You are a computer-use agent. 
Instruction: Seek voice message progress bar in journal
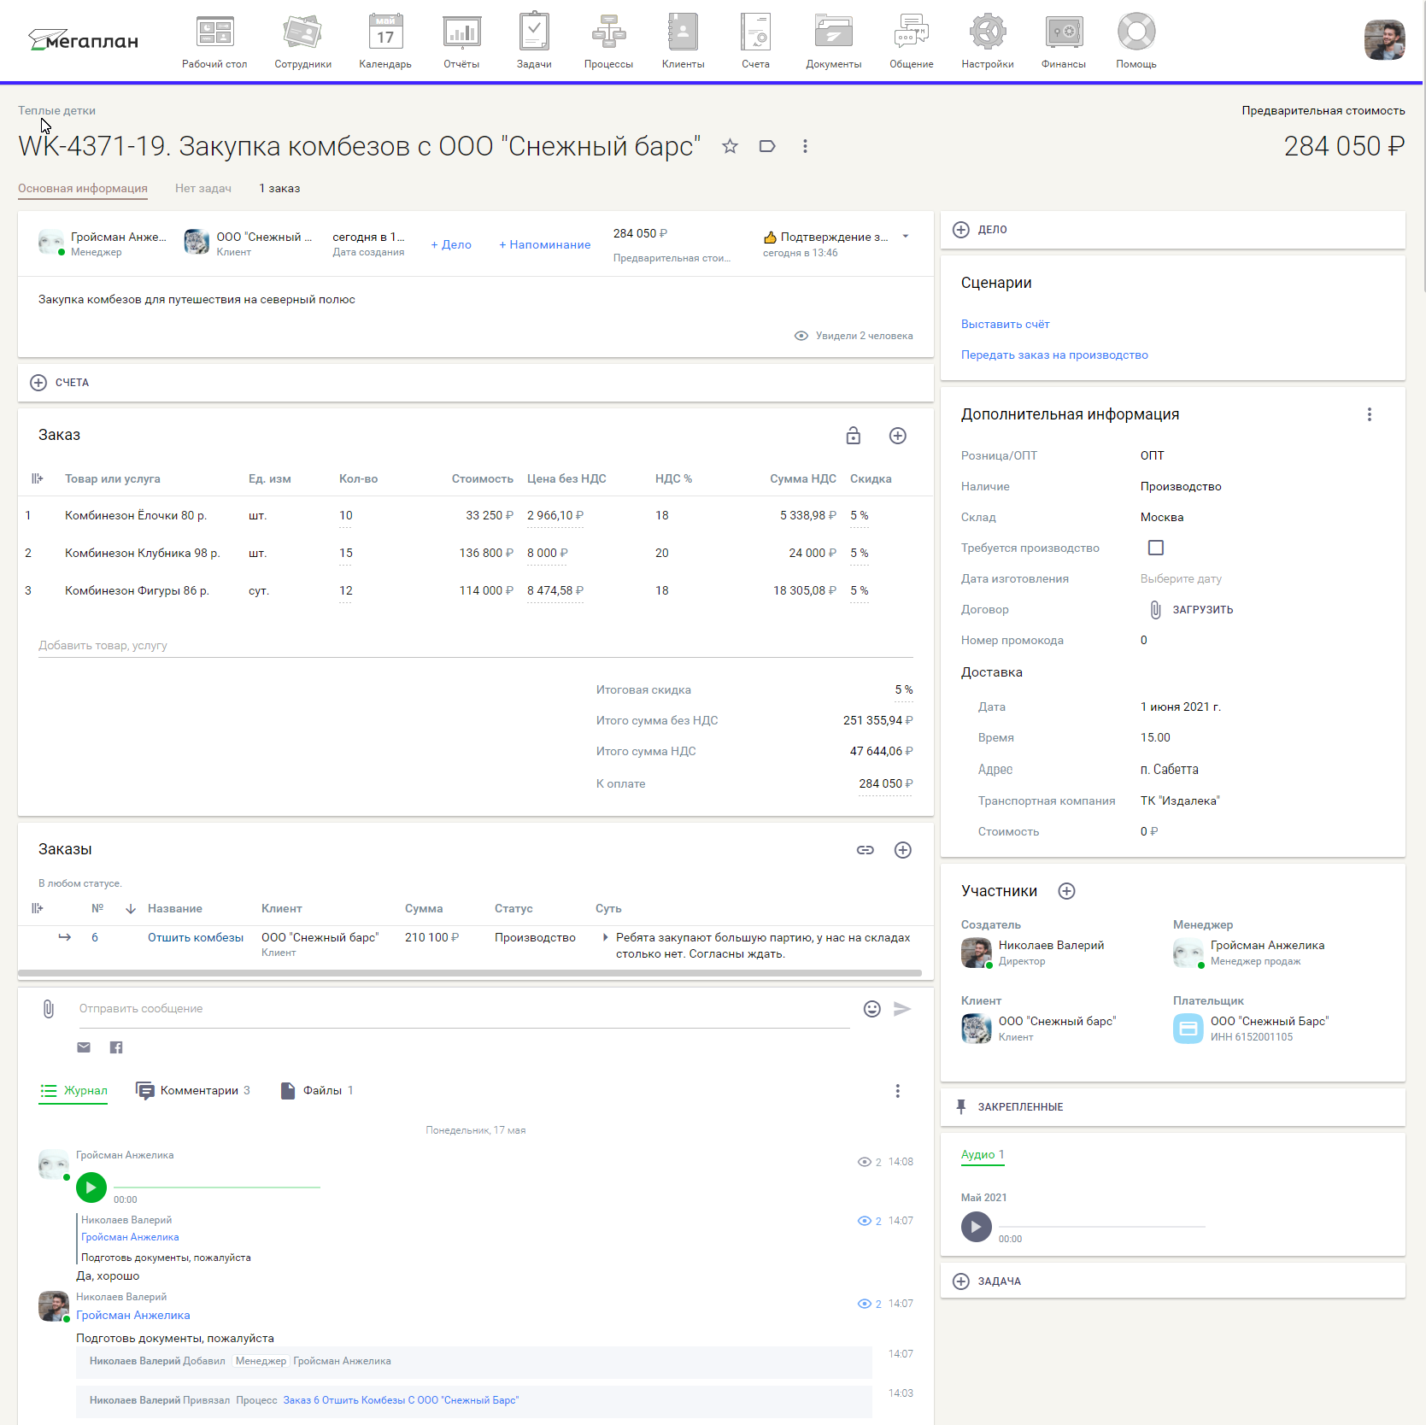point(217,1187)
